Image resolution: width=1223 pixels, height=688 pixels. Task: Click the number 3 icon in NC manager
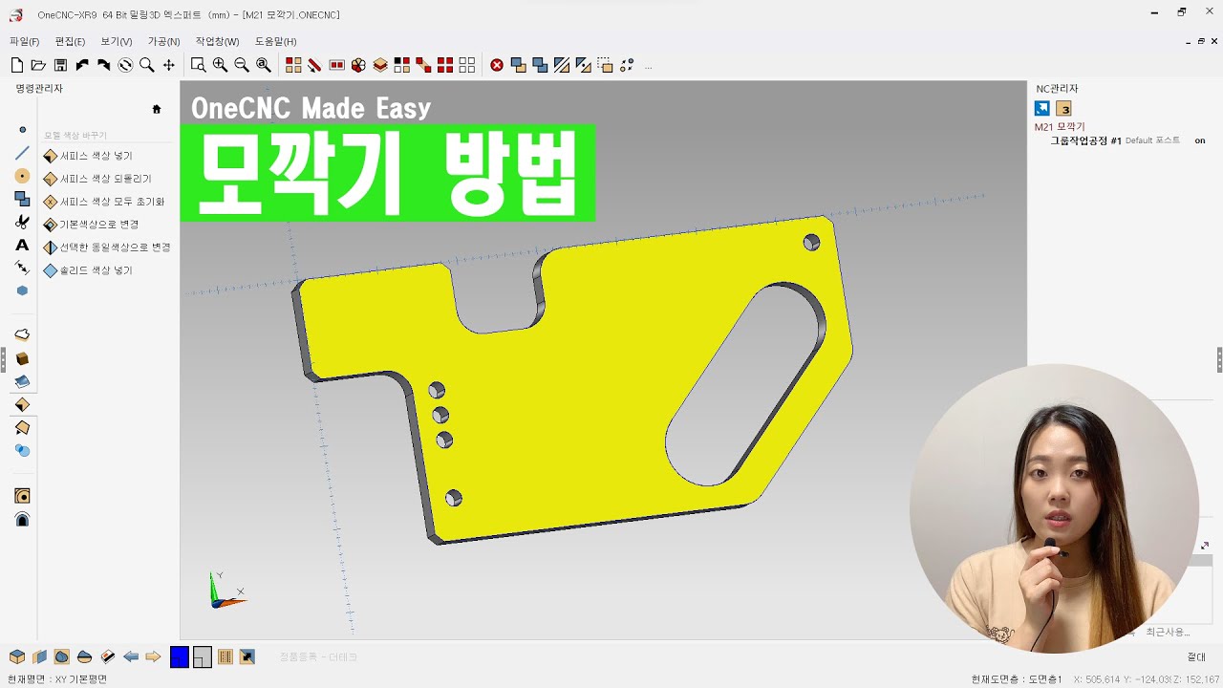point(1063,108)
